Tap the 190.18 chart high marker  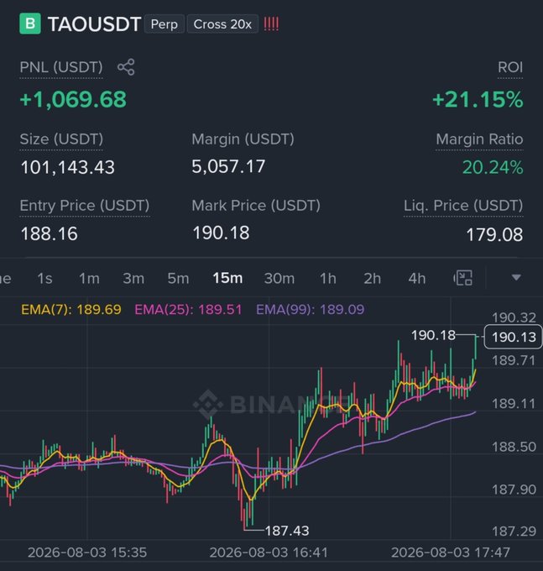click(433, 335)
